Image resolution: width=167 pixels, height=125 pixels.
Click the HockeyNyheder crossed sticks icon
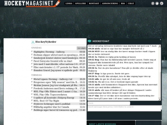click(33, 42)
